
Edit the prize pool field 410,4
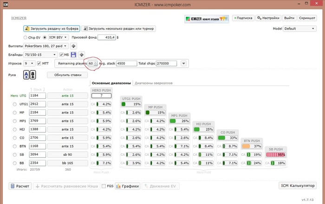[x=106, y=38]
